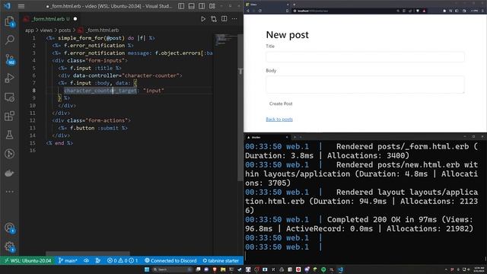Open the Docker activity bar view
The image size is (487, 274).
coord(10,173)
